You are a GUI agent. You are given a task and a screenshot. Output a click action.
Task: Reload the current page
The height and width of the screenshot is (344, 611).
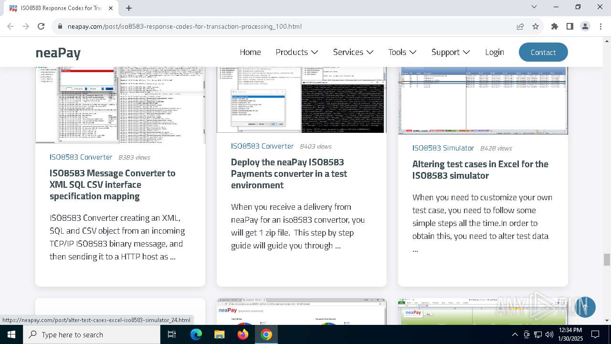click(41, 26)
